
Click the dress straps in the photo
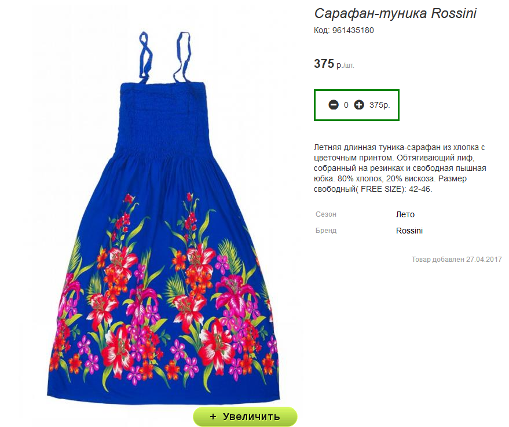(x=165, y=57)
